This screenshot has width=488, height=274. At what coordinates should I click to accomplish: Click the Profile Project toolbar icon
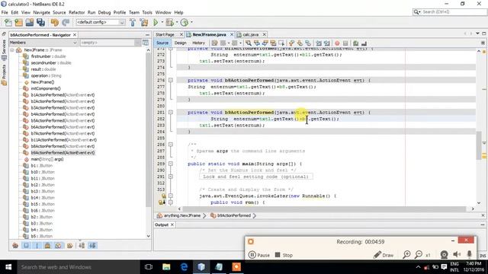point(185,22)
